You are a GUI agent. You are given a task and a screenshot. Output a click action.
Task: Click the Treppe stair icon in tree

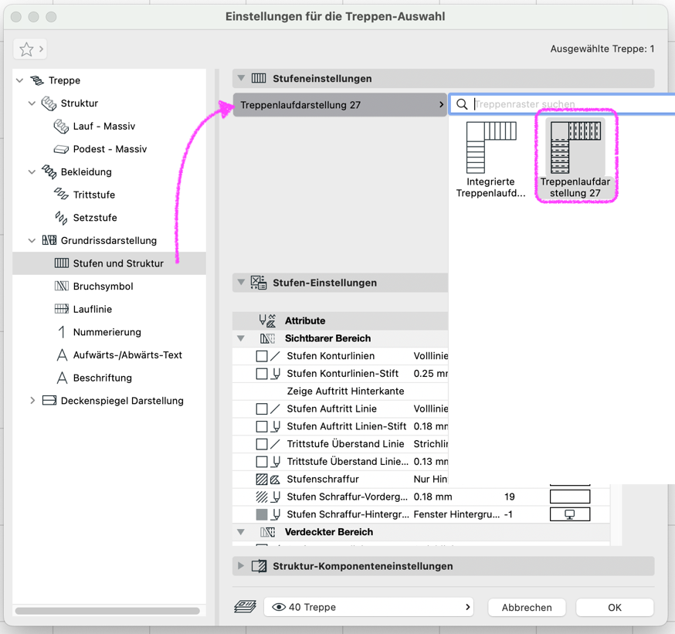coord(37,80)
